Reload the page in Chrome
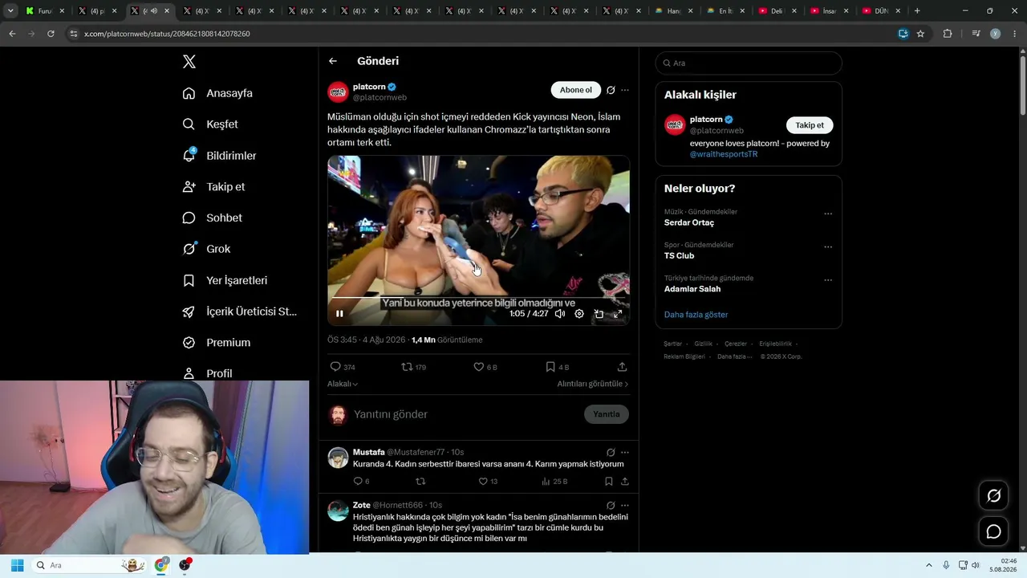This screenshot has height=578, width=1027. pos(51,34)
